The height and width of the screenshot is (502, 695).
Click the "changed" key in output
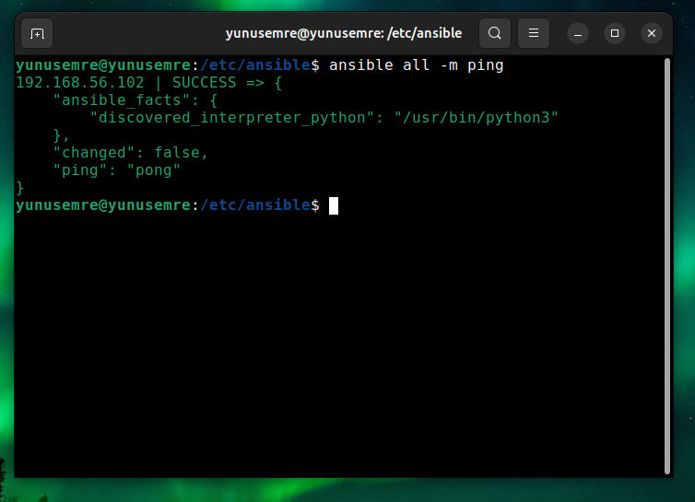tap(94, 153)
